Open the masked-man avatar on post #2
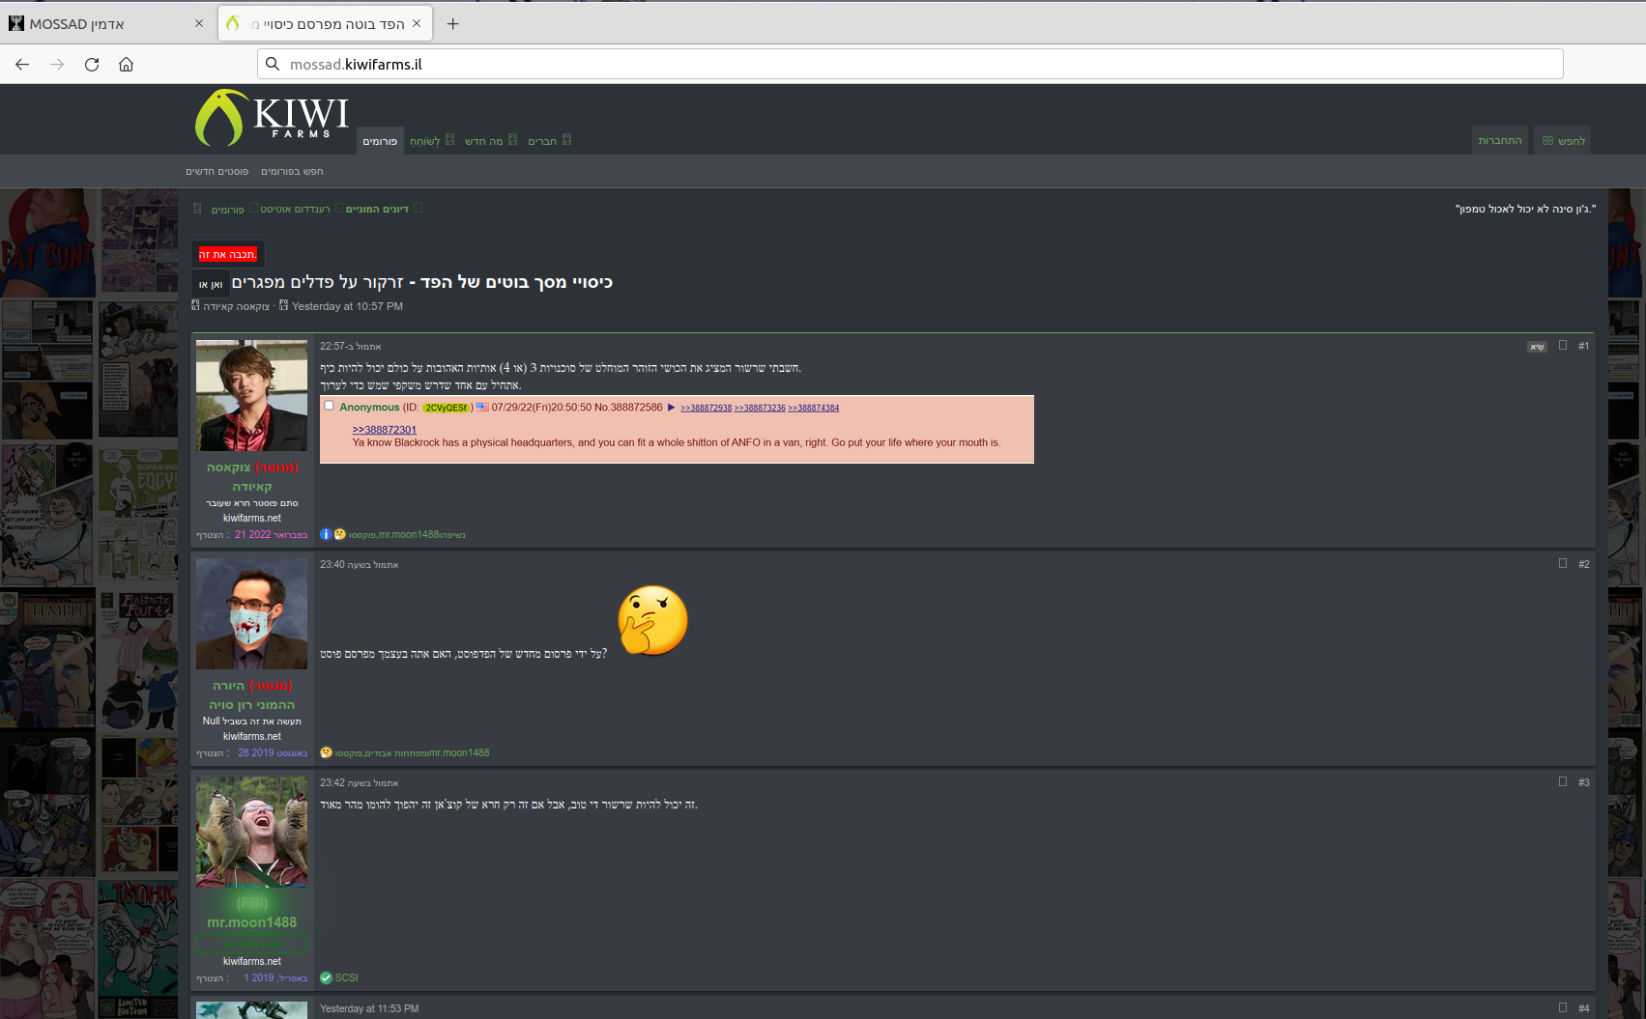Viewport: 1646px width, 1019px height. tap(251, 613)
